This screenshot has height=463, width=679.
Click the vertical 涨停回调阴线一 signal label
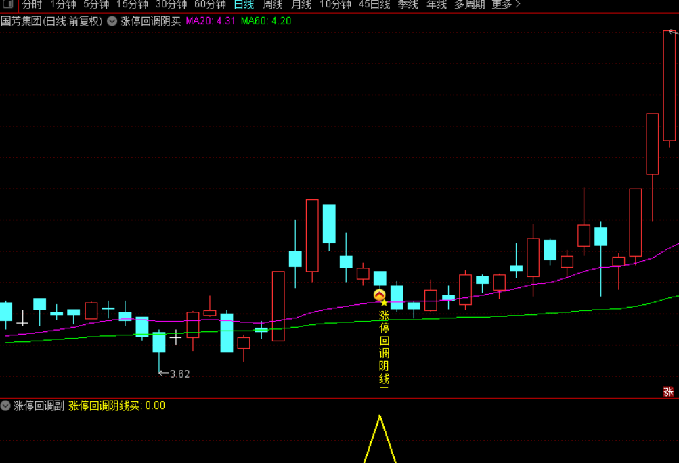pyautogui.click(x=384, y=349)
